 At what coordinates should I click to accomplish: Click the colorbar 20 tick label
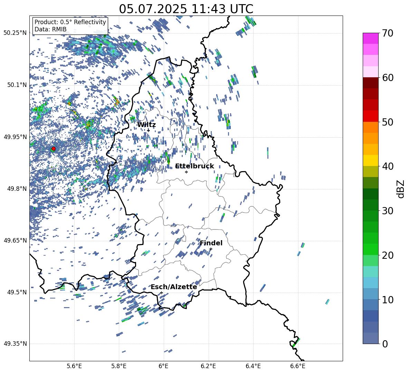coord(388,255)
